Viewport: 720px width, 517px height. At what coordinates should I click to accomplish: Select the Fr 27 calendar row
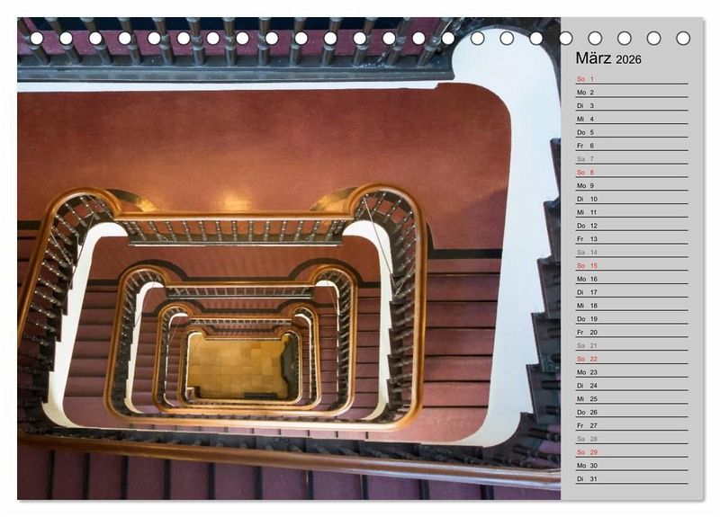[630, 425]
